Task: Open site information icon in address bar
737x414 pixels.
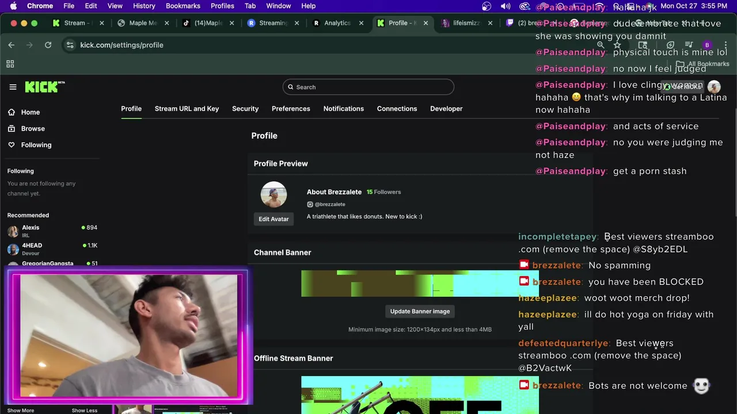Action: (x=70, y=45)
